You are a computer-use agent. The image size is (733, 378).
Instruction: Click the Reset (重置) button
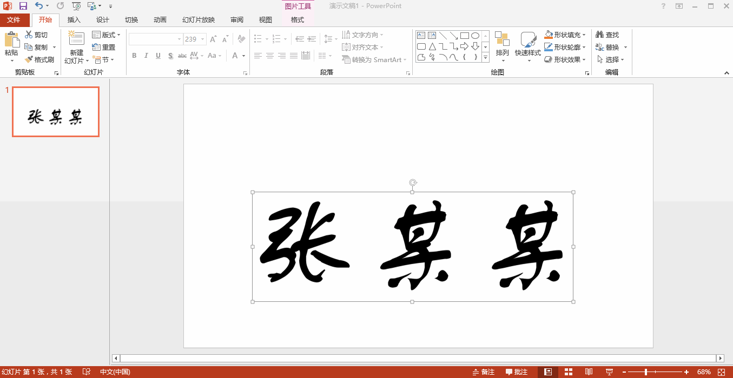(x=104, y=48)
